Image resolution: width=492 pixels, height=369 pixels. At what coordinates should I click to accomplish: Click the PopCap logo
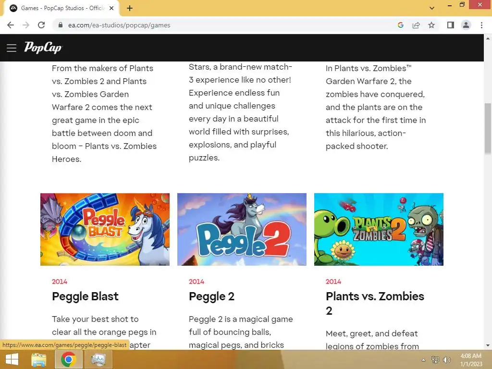[x=43, y=48]
